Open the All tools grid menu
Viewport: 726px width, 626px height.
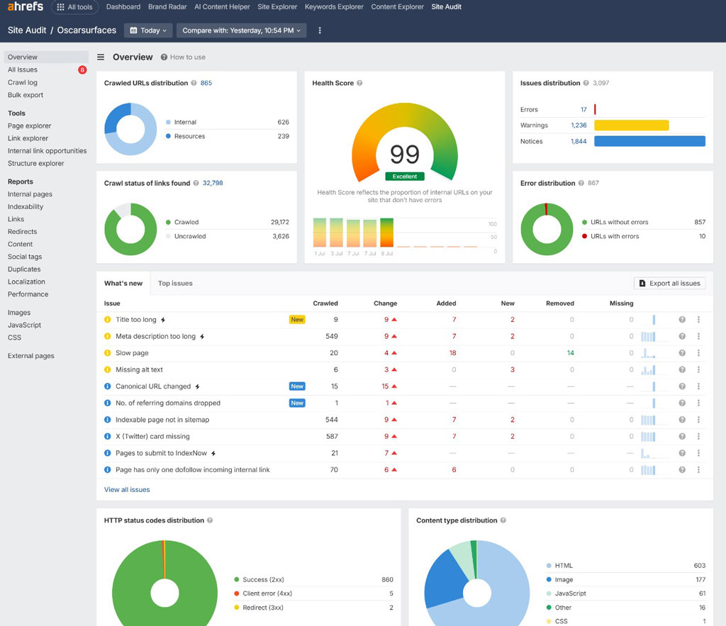tap(74, 7)
